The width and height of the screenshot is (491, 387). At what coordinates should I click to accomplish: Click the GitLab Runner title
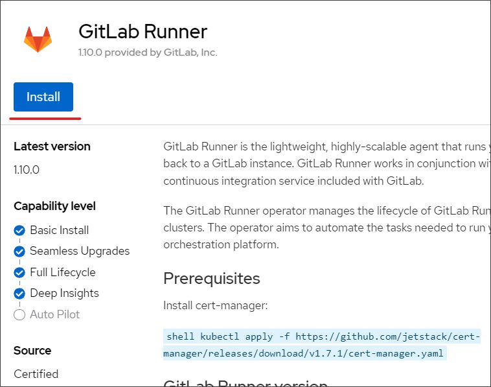(x=143, y=32)
